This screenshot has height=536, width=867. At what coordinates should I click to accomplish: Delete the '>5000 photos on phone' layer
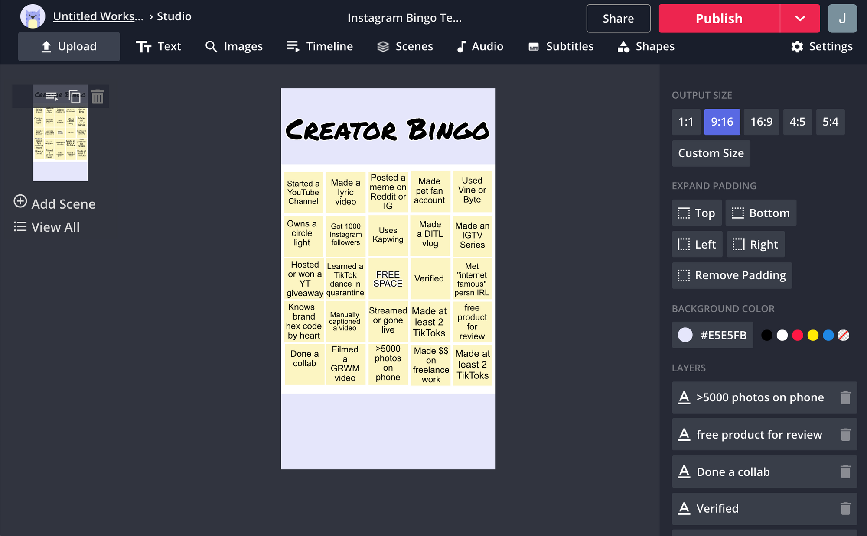(x=845, y=397)
